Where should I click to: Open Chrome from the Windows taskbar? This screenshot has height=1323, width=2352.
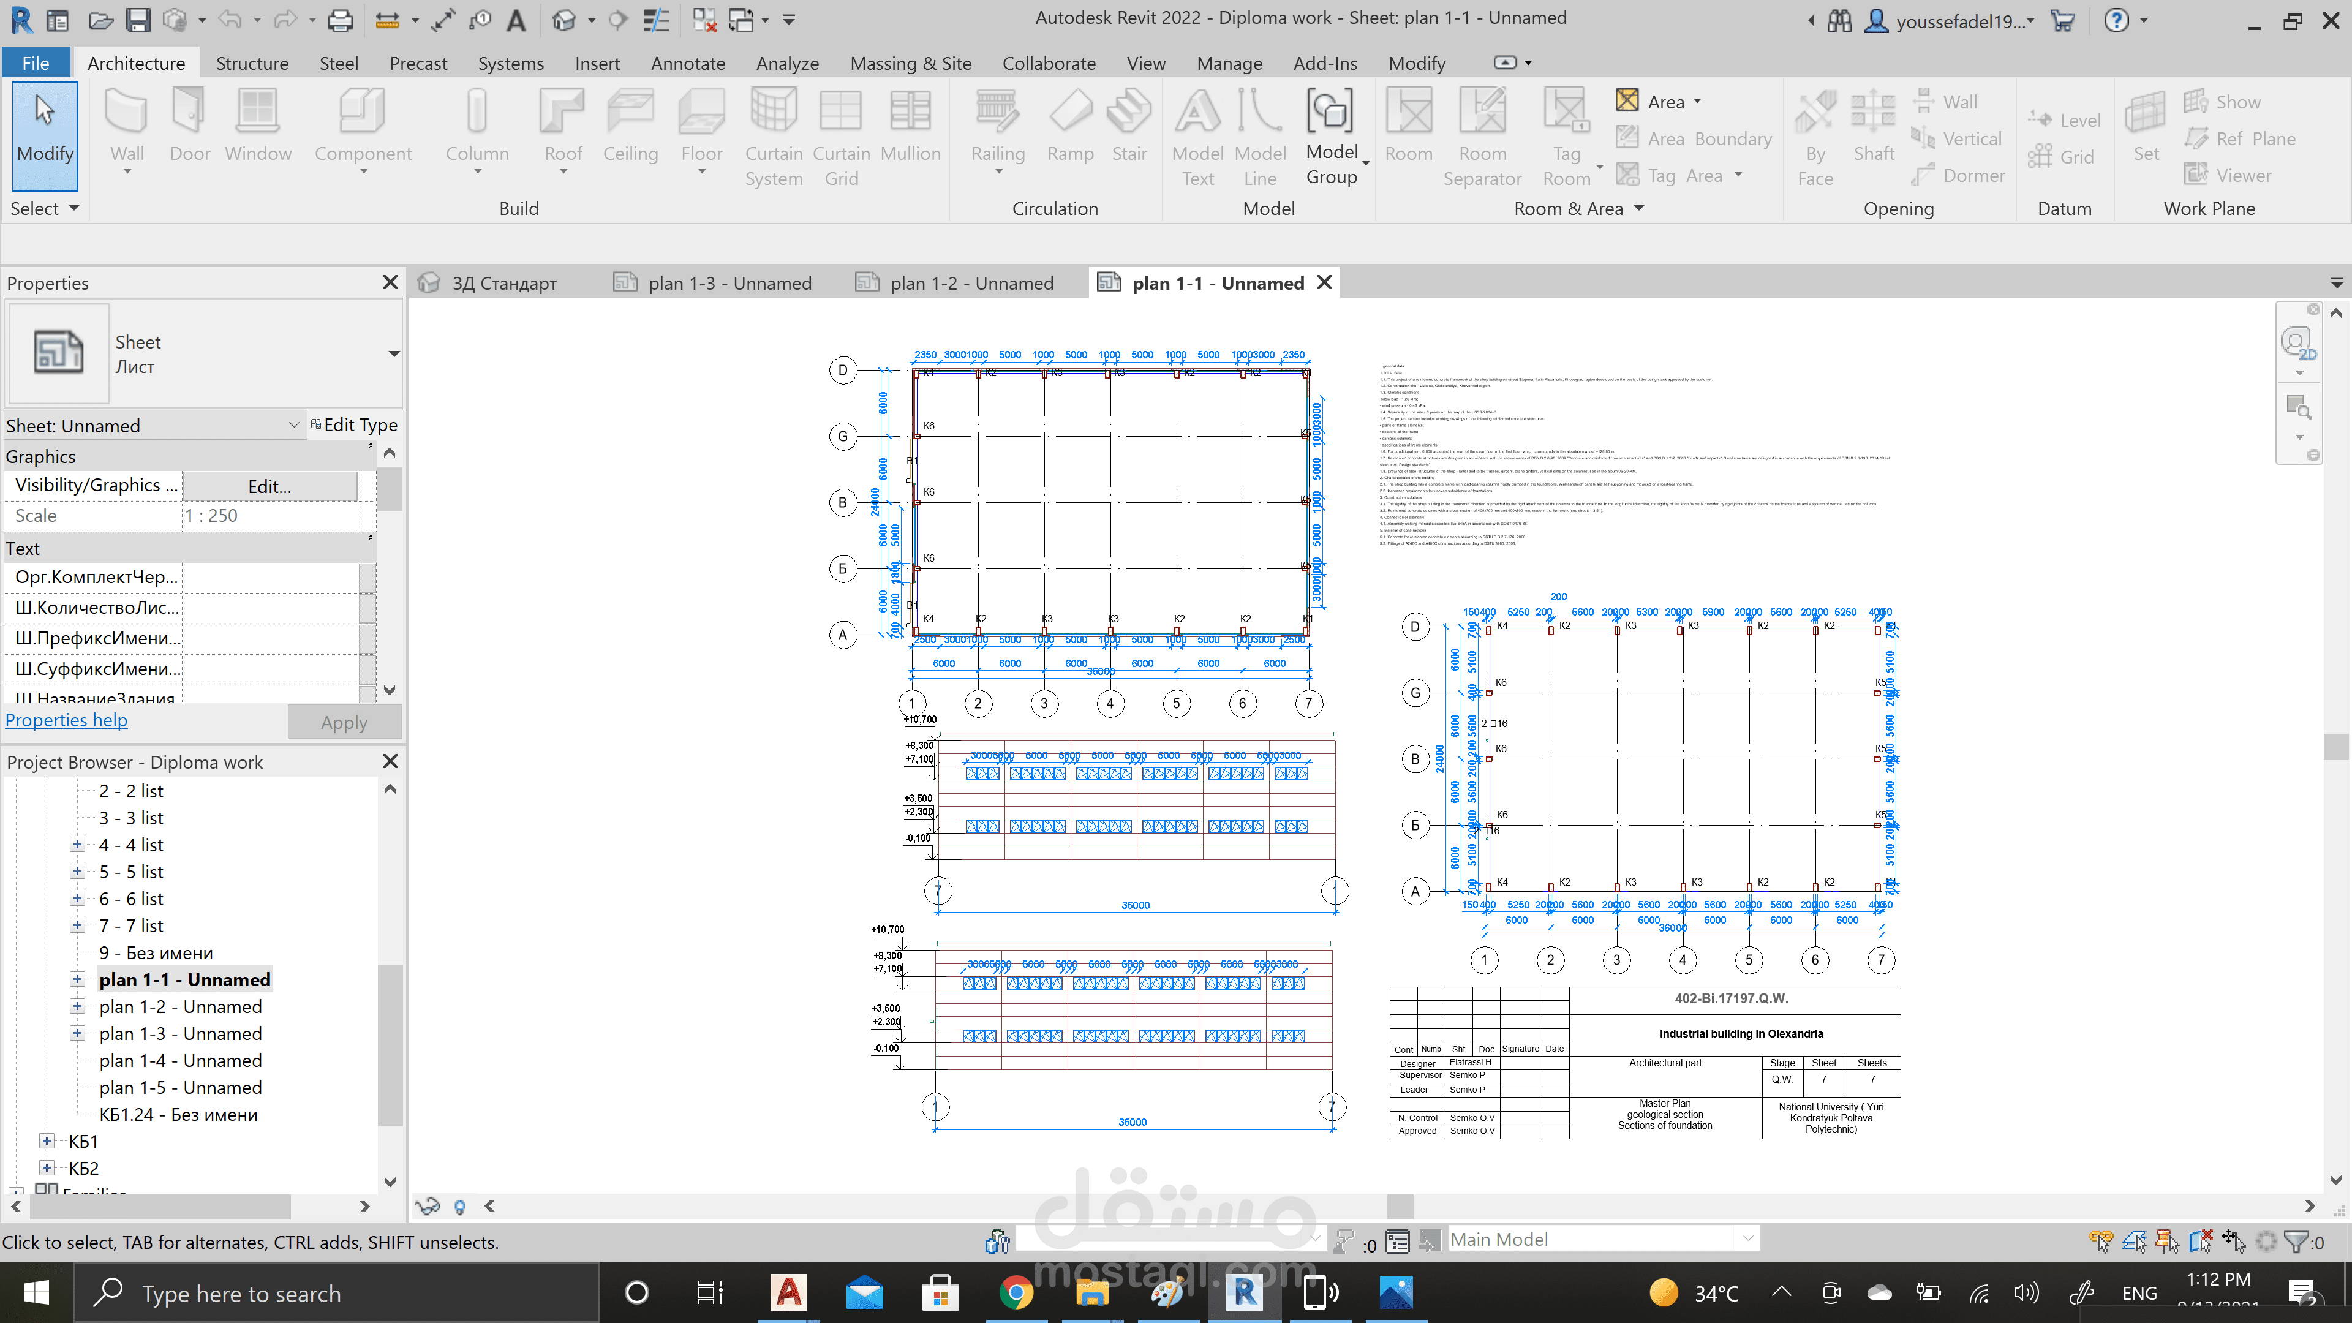click(1016, 1293)
